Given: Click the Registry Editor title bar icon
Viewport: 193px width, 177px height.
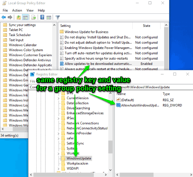Looking at the screenshot, I should (32, 74).
